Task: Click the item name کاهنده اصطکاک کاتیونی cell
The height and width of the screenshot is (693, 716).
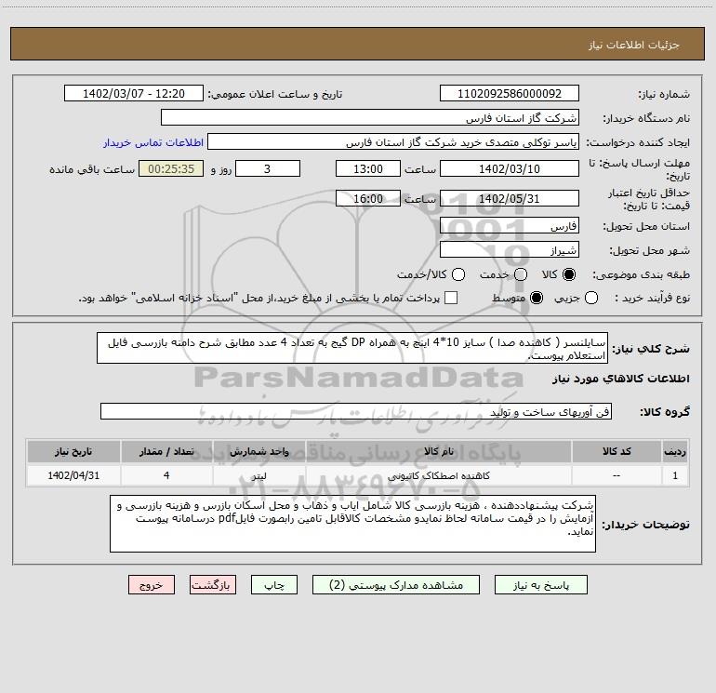Action: pyautogui.click(x=438, y=475)
